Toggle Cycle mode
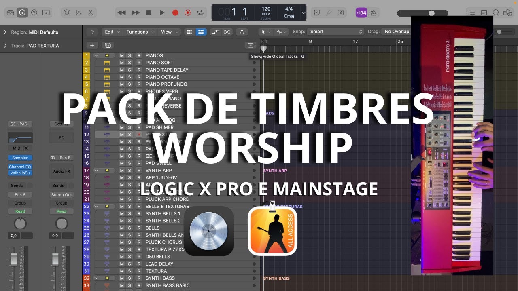This screenshot has width=518, height=291. (200, 13)
